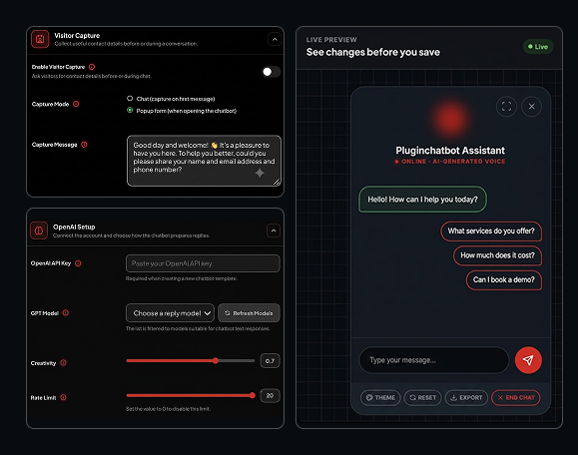Click the Rate Limit slider handle

(x=253, y=395)
